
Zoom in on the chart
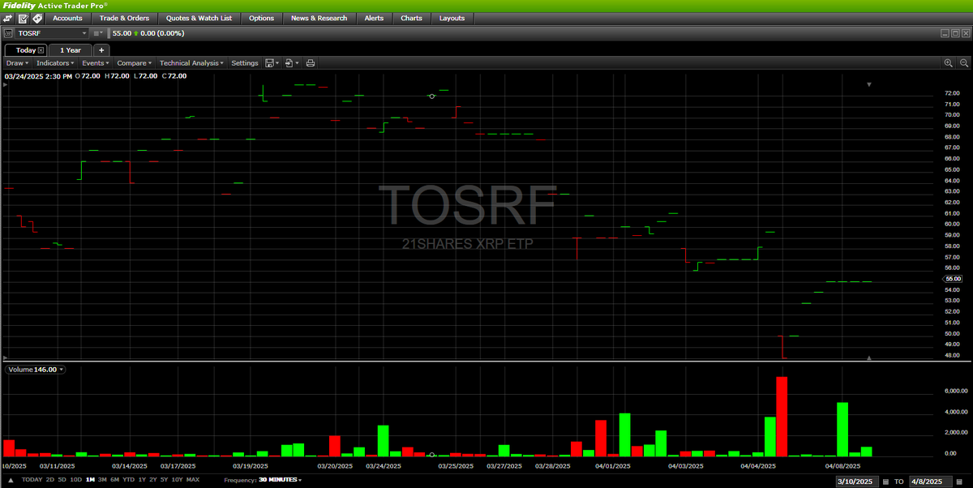948,62
